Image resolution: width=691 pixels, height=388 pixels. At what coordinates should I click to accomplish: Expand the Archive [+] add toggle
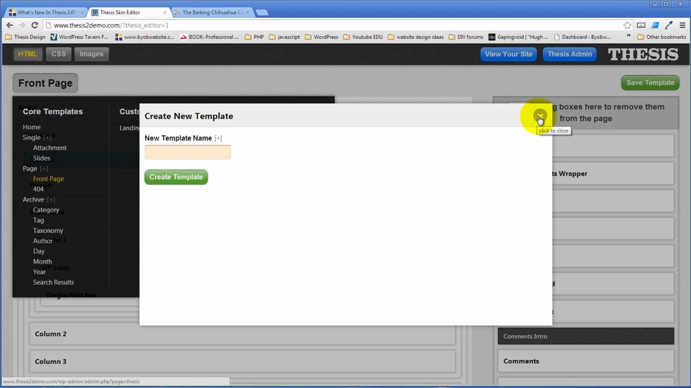pos(51,200)
